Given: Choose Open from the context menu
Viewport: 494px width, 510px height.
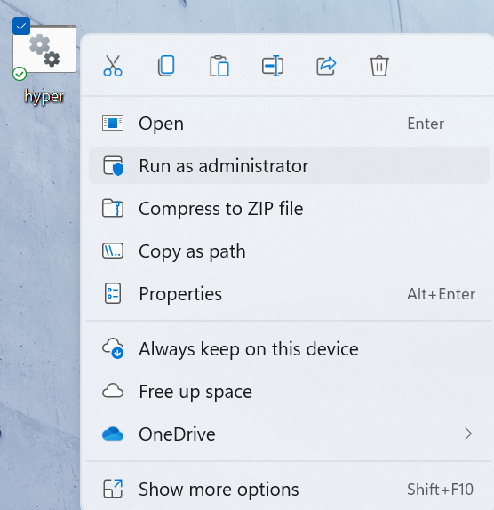Looking at the screenshot, I should click(x=289, y=124).
